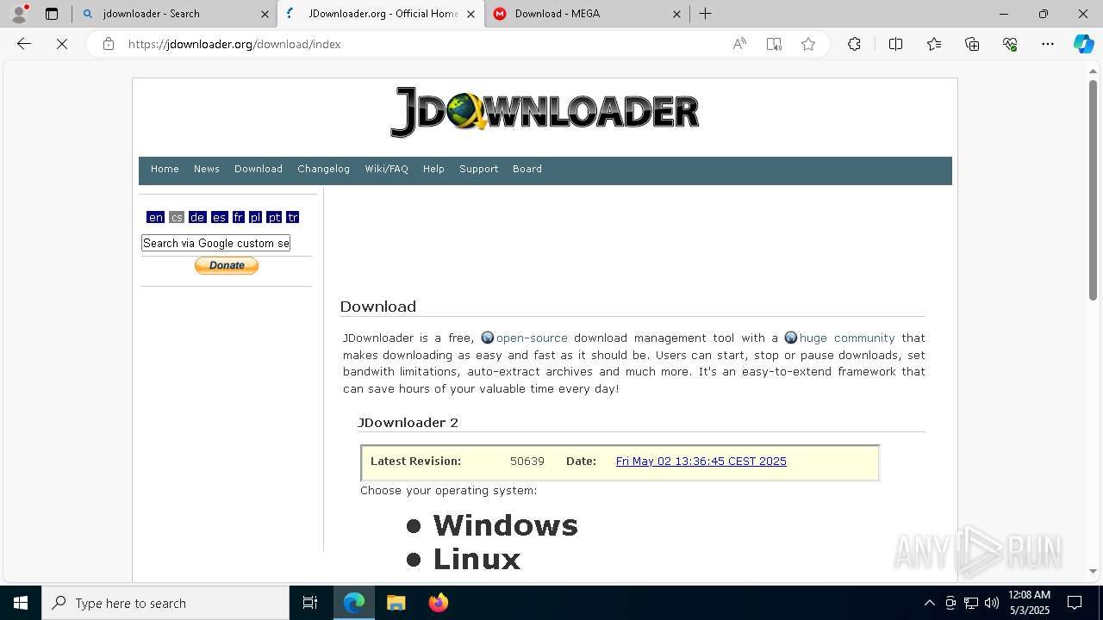Open Immersive Reader icon
1103x620 pixels.
point(774,44)
